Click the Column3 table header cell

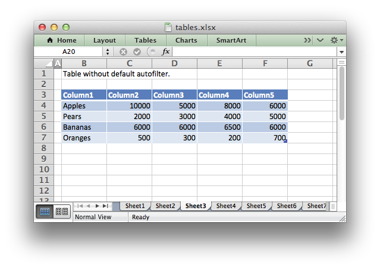click(174, 95)
